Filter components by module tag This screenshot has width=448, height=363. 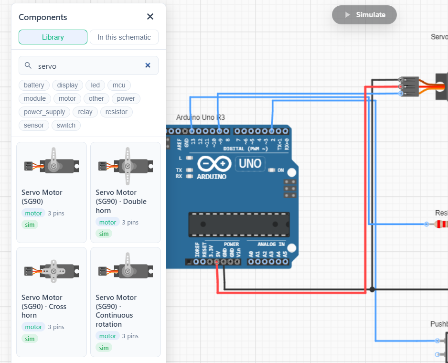click(35, 98)
